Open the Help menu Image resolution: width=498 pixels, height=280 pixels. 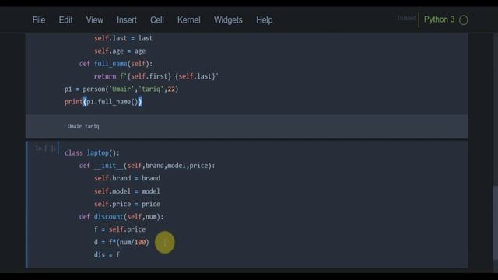click(265, 20)
